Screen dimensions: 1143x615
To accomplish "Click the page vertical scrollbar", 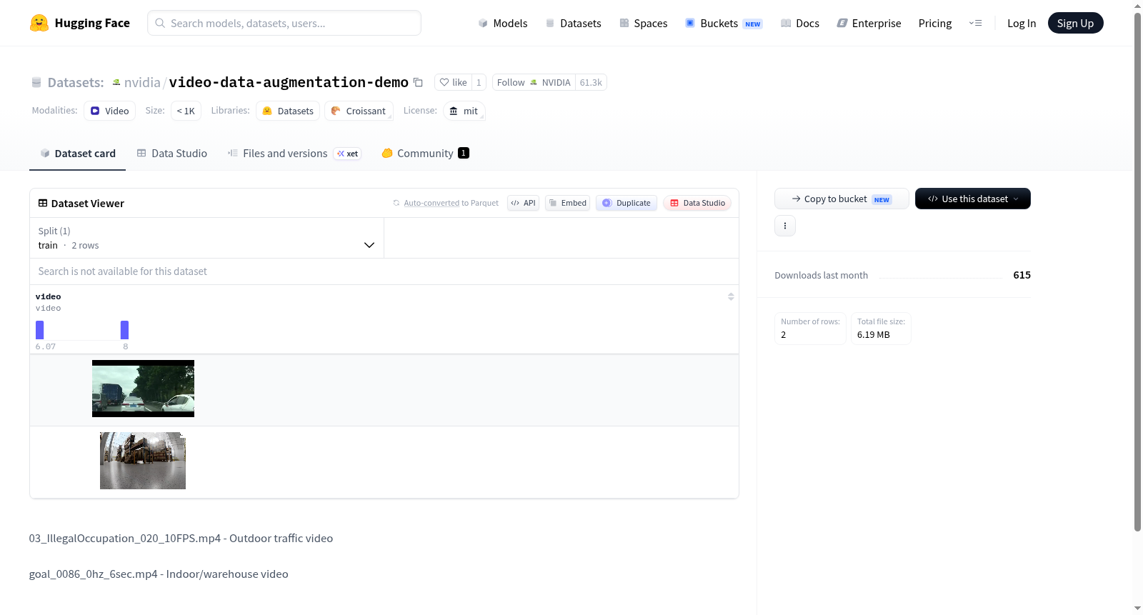I will (x=1137, y=271).
